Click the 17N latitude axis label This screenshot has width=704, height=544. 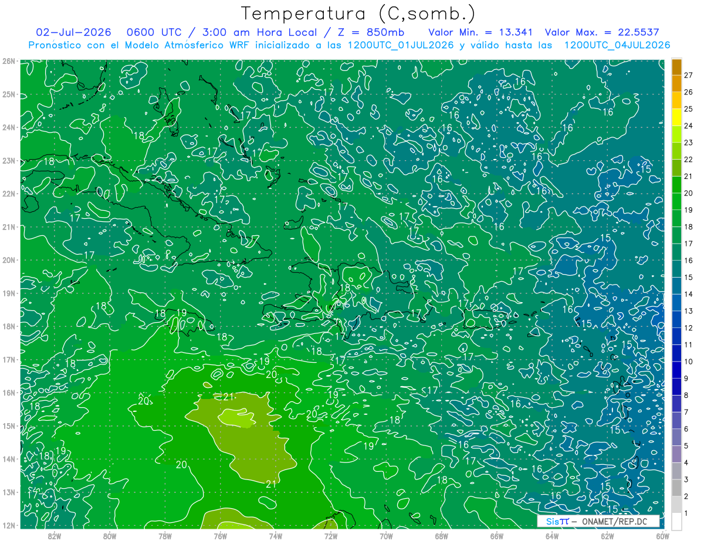click(9, 359)
